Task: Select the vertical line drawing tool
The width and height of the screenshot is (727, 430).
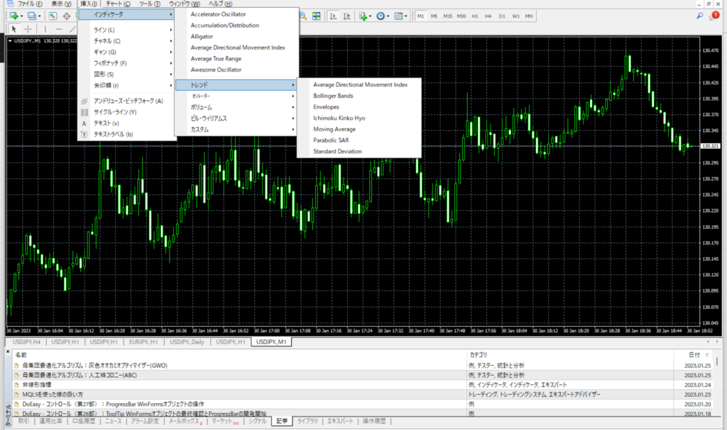Action: click(45, 29)
